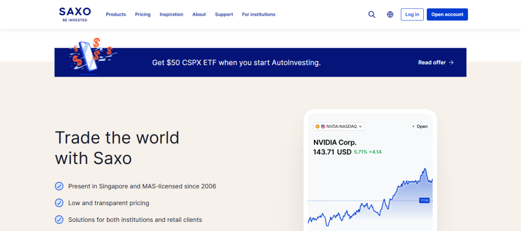This screenshot has width=521, height=231.
Task: Click the checkmark icon beside Low and transparent pricing
Action: [59, 203]
